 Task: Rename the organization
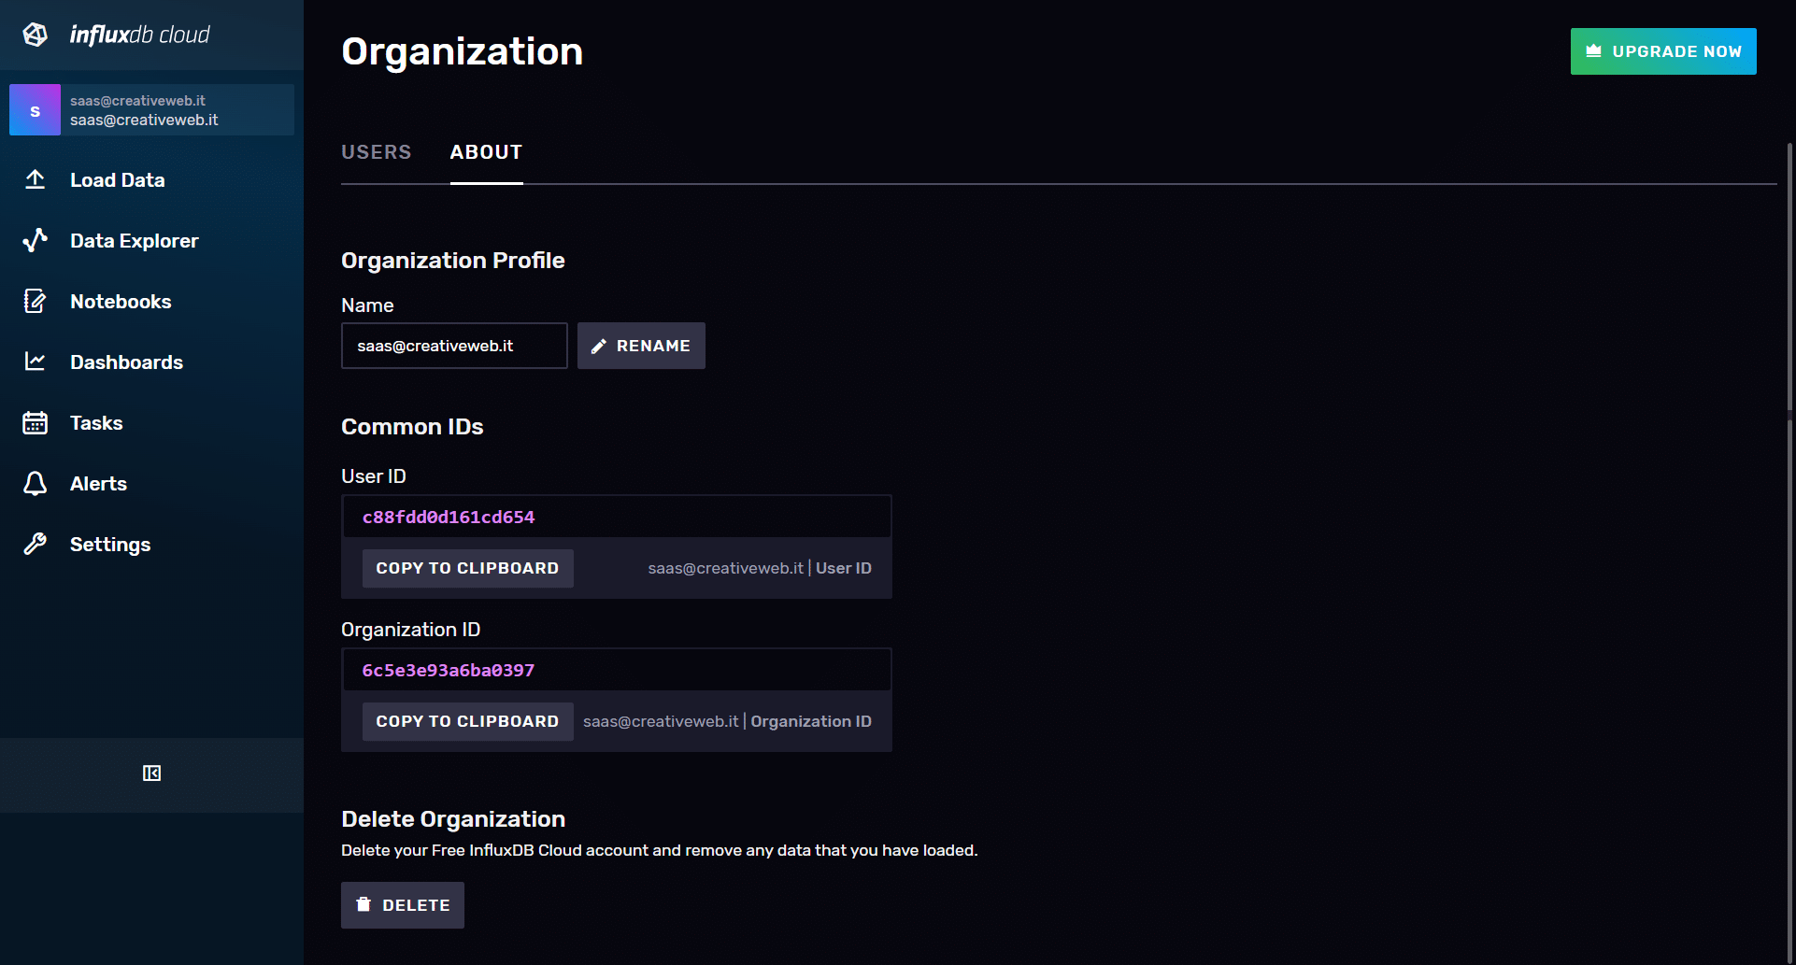tap(641, 346)
